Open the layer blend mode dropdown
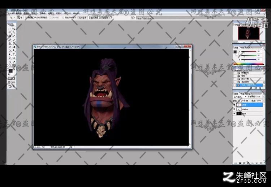271x187 pixels. (240, 96)
